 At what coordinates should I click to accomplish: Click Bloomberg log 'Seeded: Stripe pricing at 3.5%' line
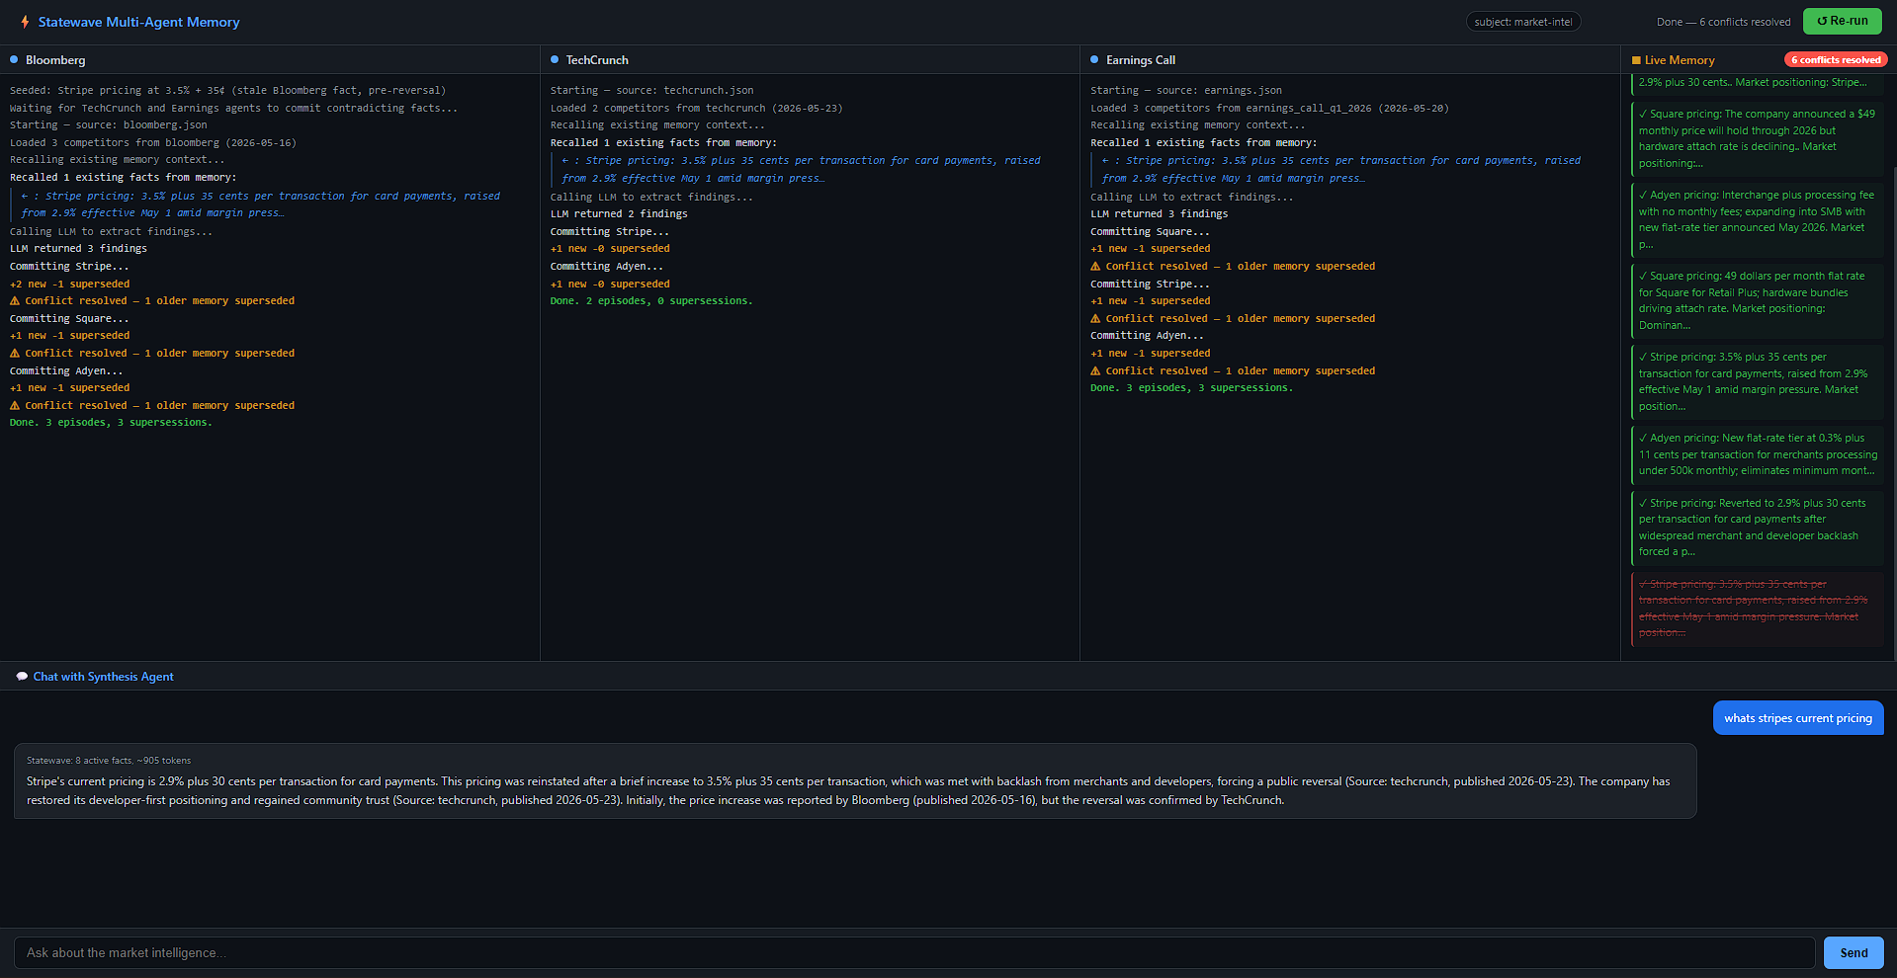click(x=227, y=90)
